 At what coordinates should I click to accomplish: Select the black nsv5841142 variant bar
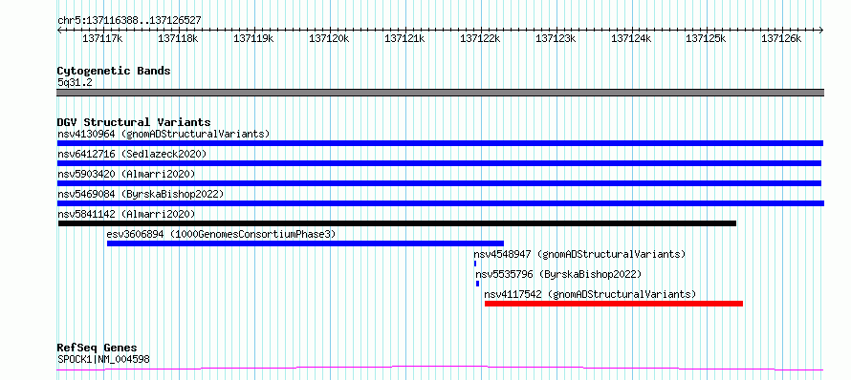tap(397, 223)
